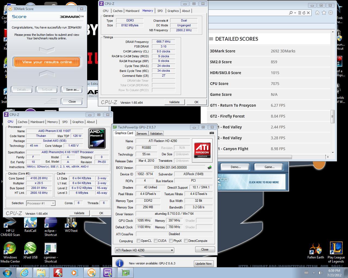Click the browser stop loading X icon

(x=308, y=13)
